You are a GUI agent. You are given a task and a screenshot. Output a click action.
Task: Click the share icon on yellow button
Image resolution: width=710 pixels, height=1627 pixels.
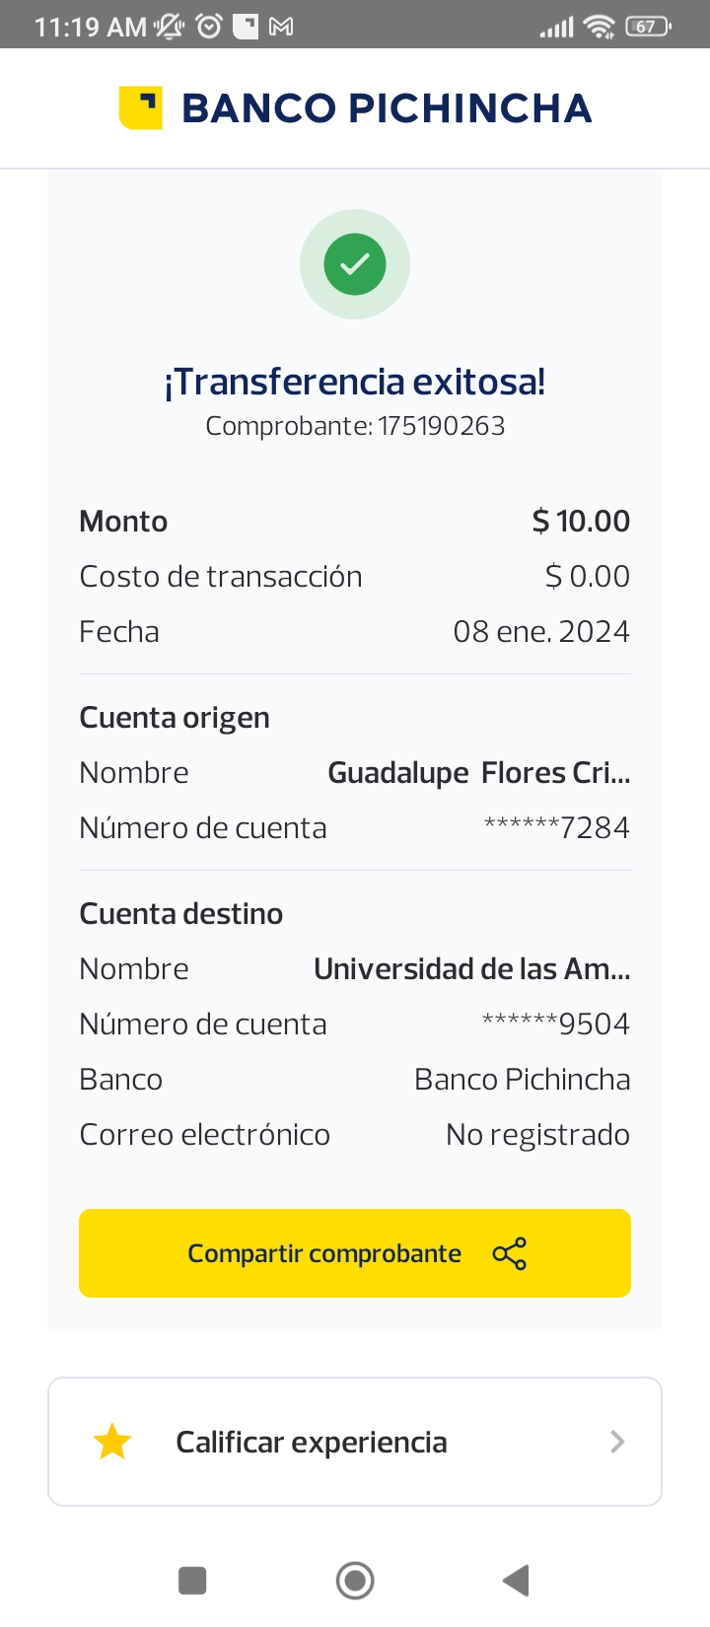coord(509,1253)
